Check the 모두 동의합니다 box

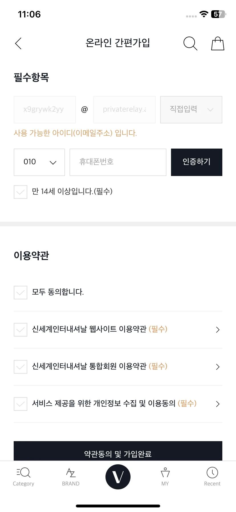click(21, 292)
